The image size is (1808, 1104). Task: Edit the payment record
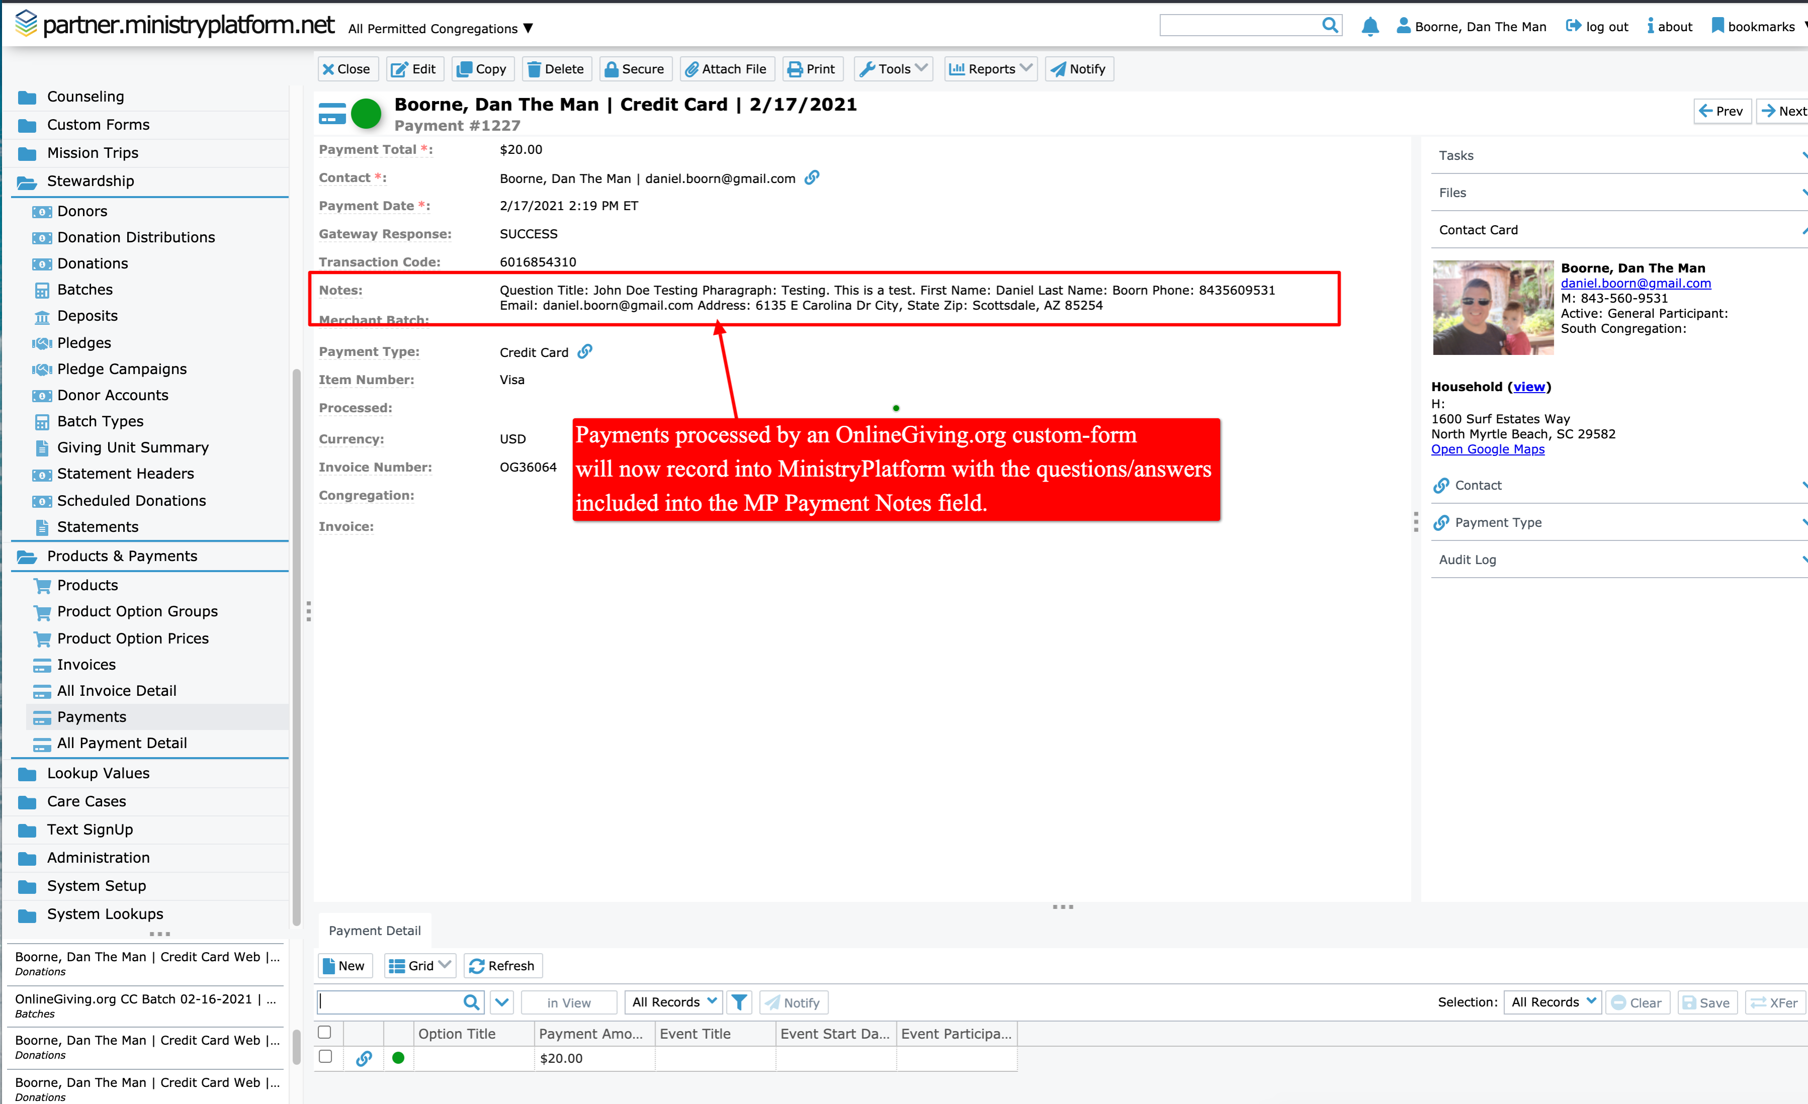415,69
